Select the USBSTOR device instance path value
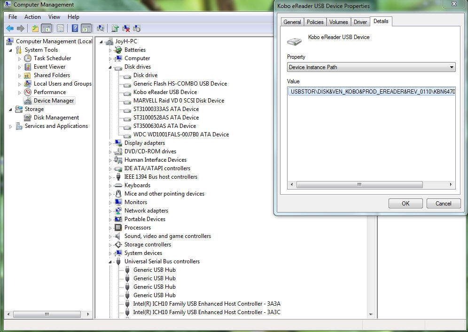The width and height of the screenshot is (468, 332). click(x=372, y=92)
